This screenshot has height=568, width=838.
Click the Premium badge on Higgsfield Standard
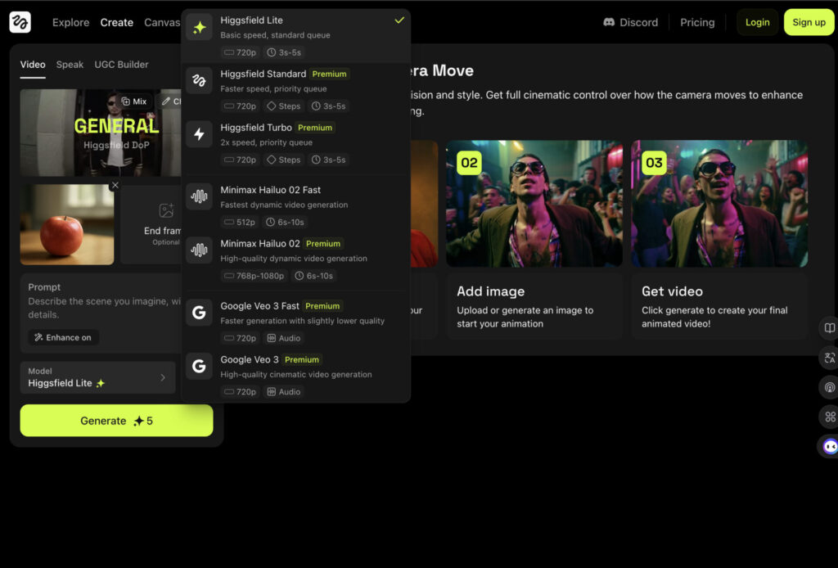click(329, 74)
